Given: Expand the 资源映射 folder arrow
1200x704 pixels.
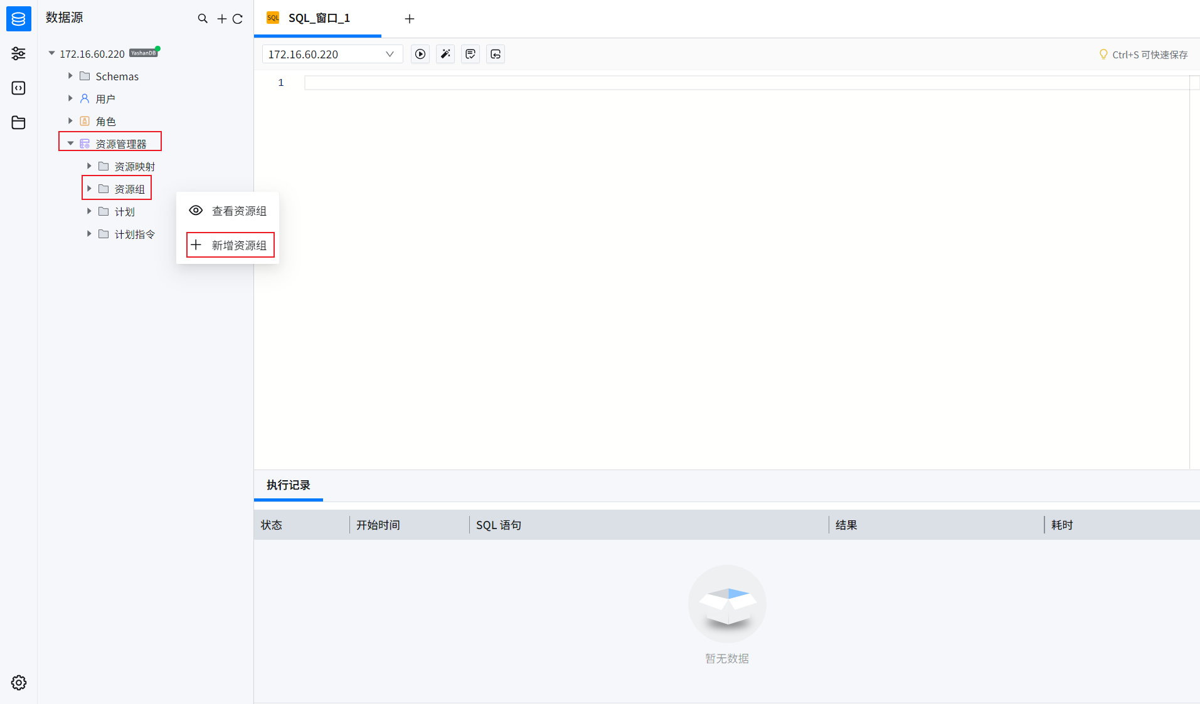Looking at the screenshot, I should 89,166.
